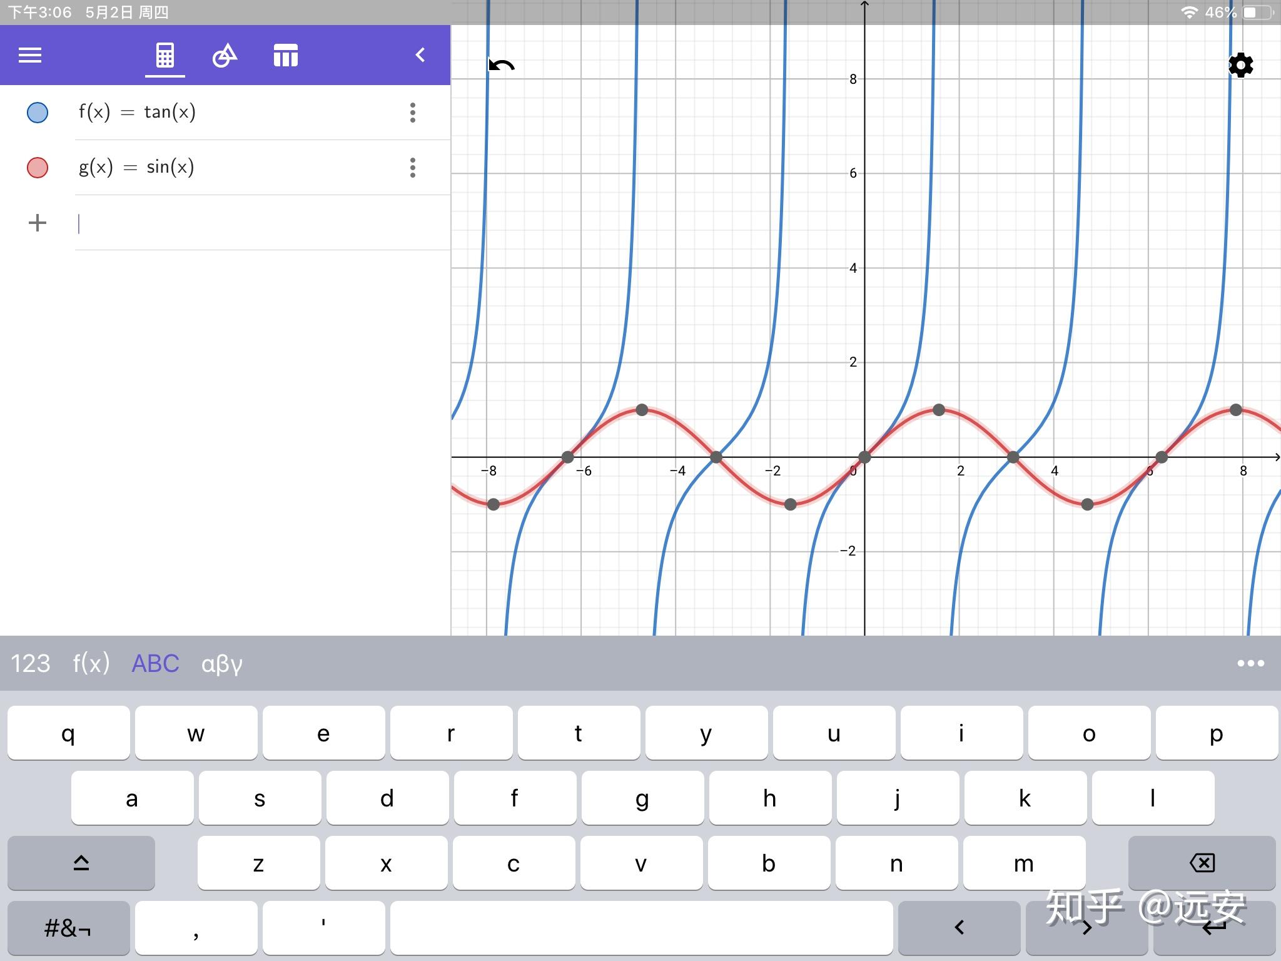Open more options for f(x) = tan(x)
The image size is (1281, 961).
tap(413, 113)
